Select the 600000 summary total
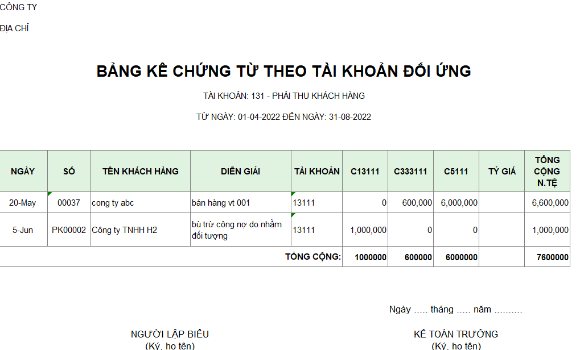580x350 pixels. pyautogui.click(x=410, y=257)
